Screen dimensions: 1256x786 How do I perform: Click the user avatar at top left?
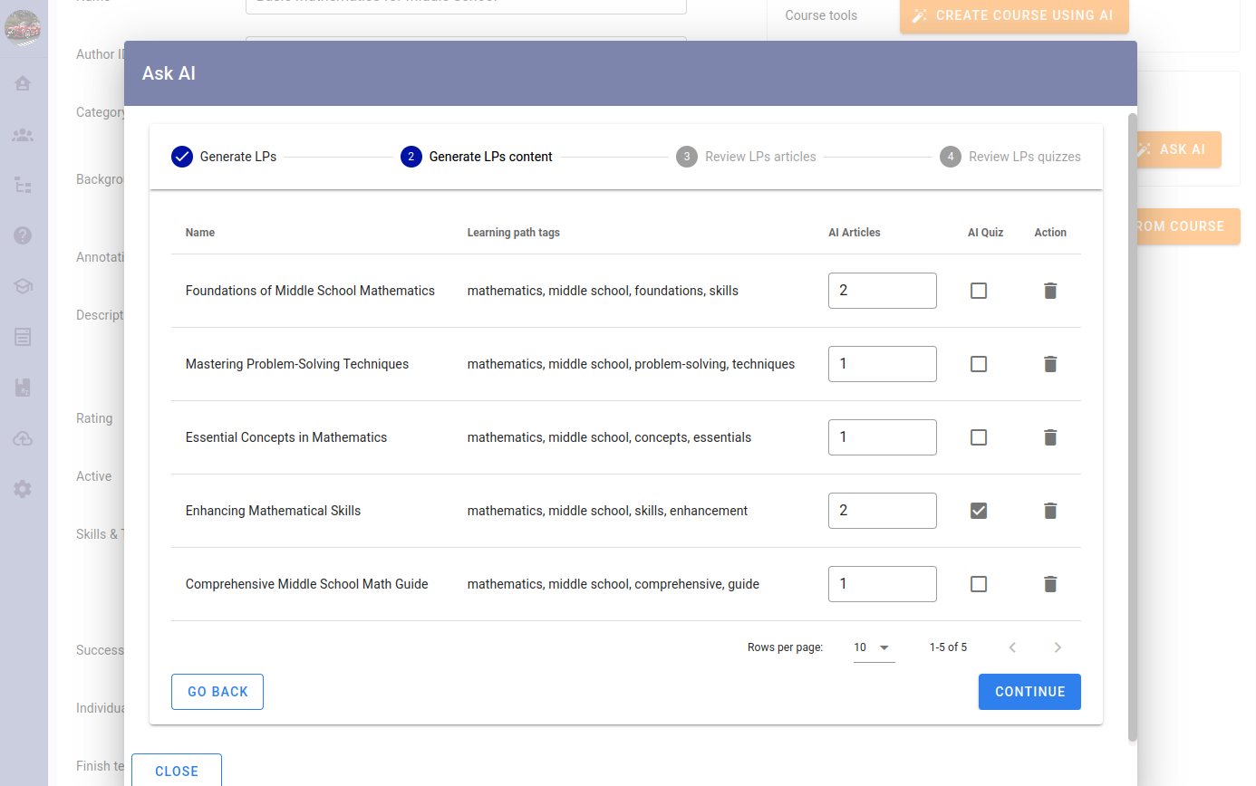click(23, 27)
